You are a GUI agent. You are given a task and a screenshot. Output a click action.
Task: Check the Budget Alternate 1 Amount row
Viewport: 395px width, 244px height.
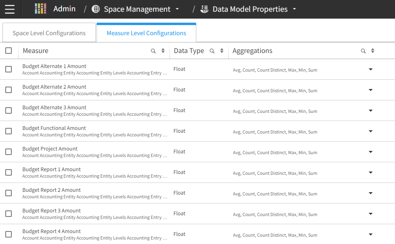tap(9, 69)
